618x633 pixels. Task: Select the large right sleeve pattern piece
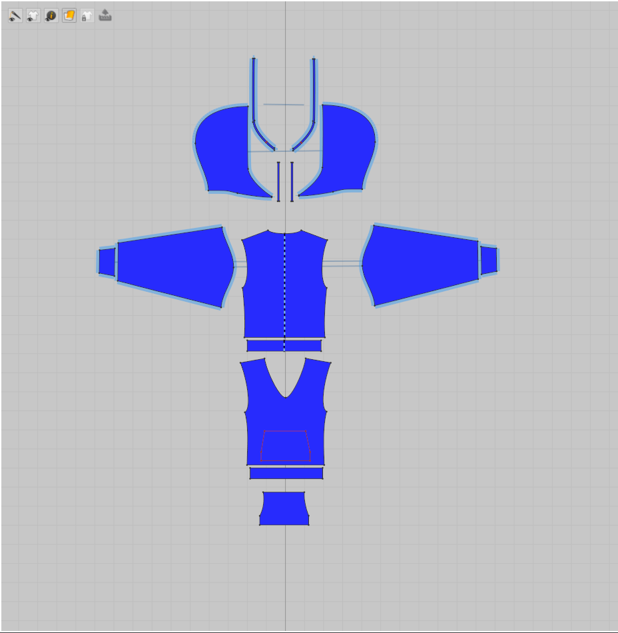420,265
